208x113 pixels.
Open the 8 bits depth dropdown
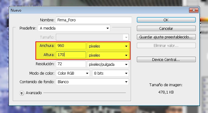(110, 73)
